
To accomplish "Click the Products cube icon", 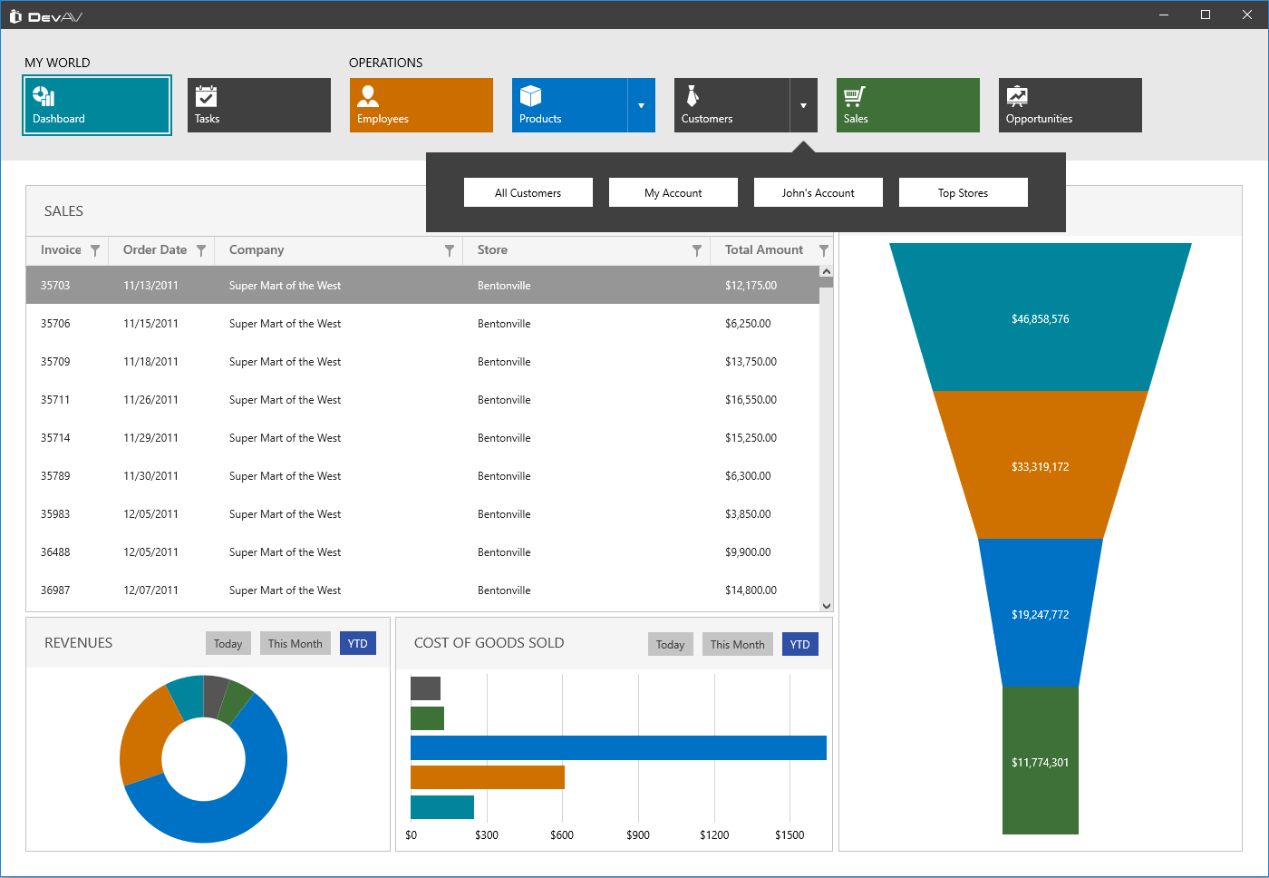I will [531, 95].
